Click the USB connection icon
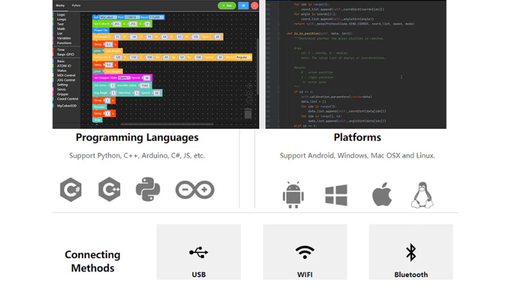 pyautogui.click(x=199, y=252)
